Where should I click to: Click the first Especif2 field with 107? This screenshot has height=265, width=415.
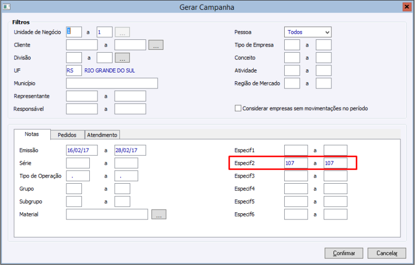tap(296, 163)
